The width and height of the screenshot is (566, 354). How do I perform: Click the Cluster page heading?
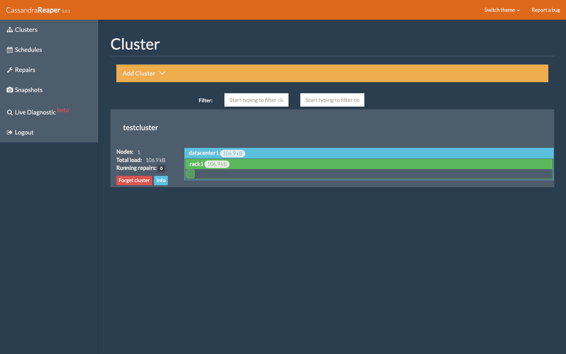pyautogui.click(x=135, y=44)
